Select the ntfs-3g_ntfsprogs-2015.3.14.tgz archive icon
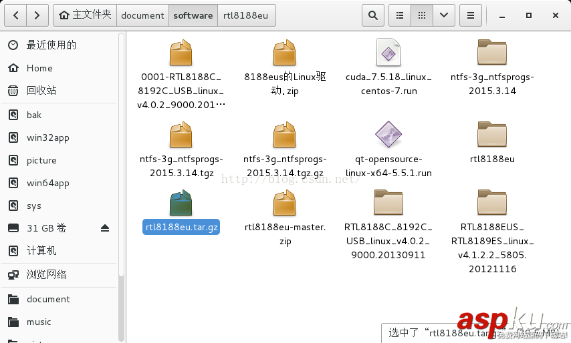Screen dimensions: 571x343 [181, 135]
